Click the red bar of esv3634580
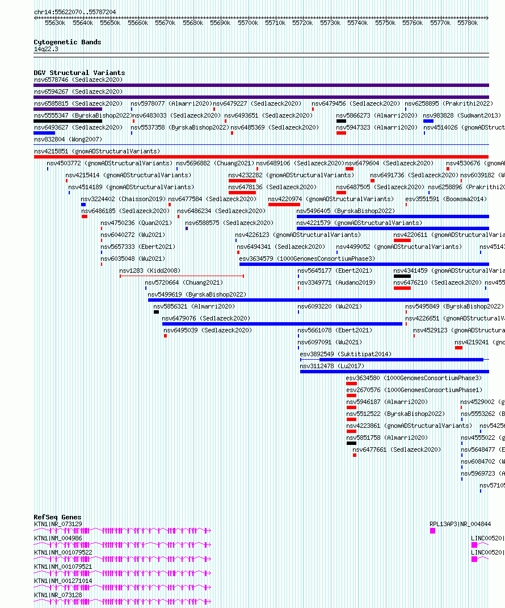505x608 pixels. (x=351, y=384)
